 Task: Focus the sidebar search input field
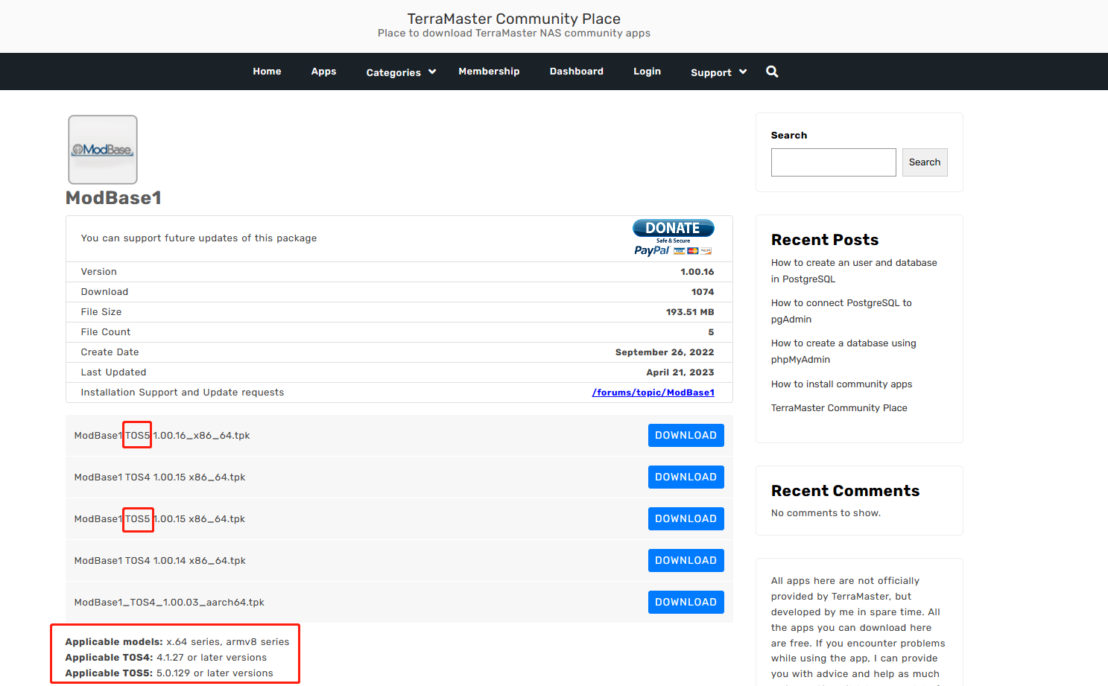[x=834, y=162]
